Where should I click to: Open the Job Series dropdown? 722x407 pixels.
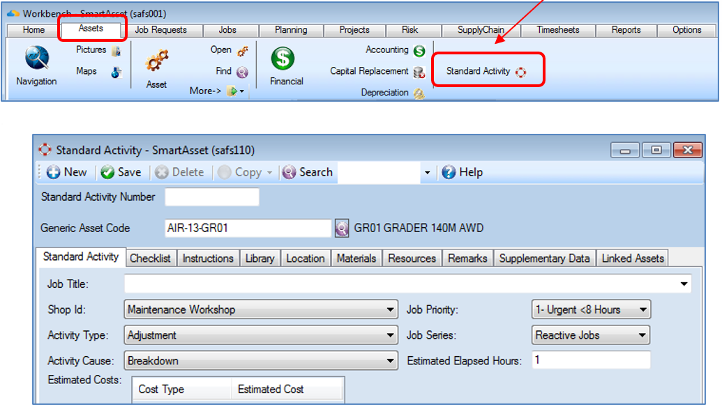coord(642,336)
